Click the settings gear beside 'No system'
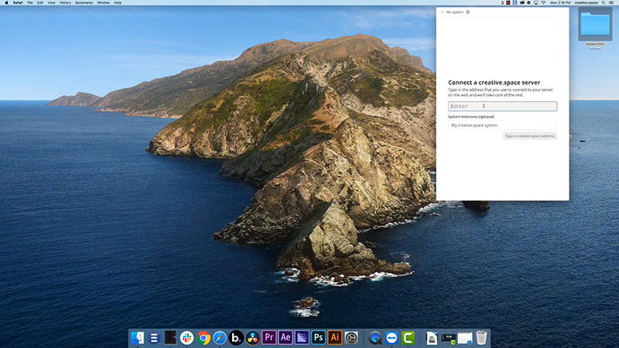 468,12
